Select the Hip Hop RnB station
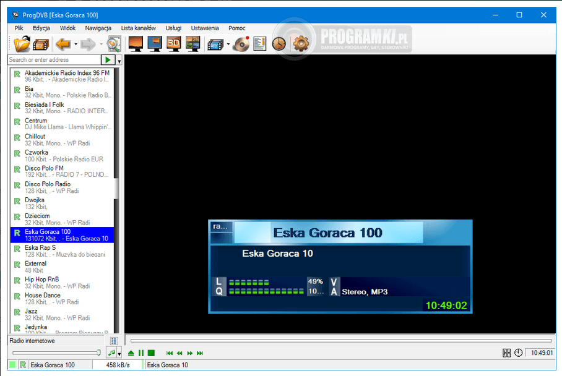This screenshot has height=376, width=562. pos(62,283)
